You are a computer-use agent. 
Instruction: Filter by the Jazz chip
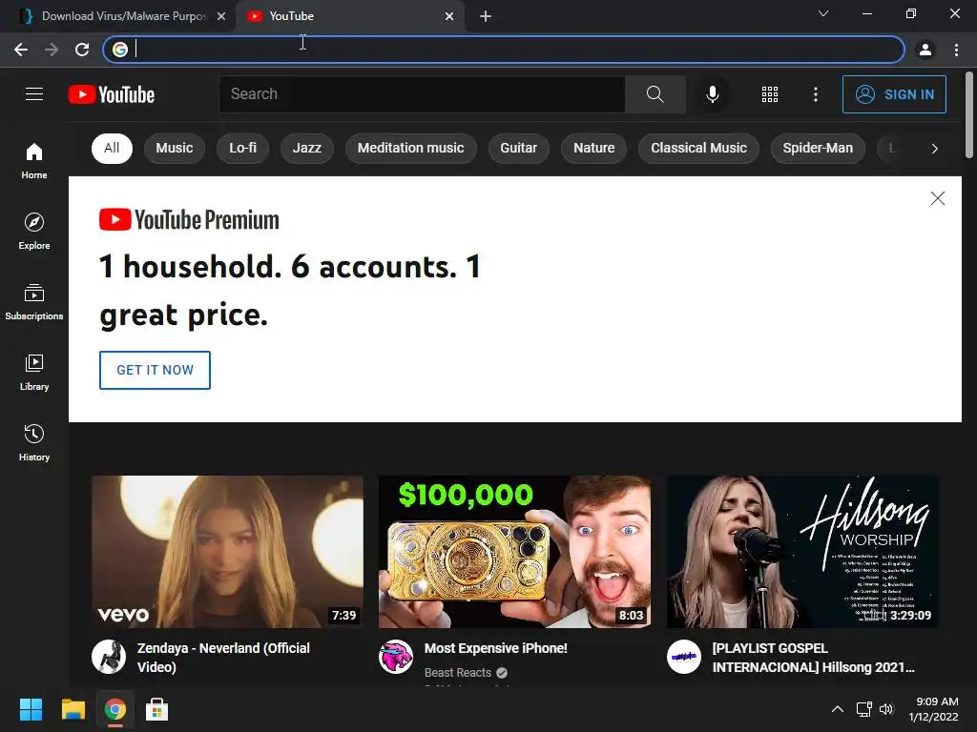point(307,148)
